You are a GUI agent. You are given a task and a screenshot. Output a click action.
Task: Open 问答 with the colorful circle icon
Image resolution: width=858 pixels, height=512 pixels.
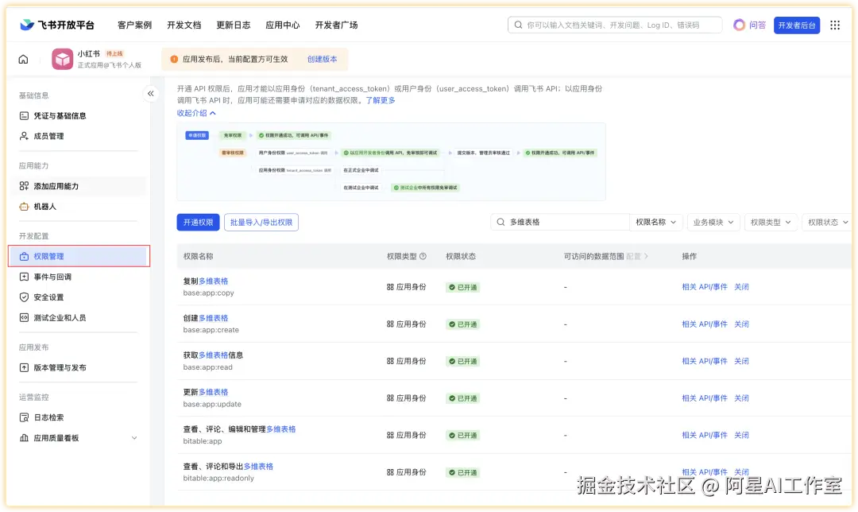747,25
